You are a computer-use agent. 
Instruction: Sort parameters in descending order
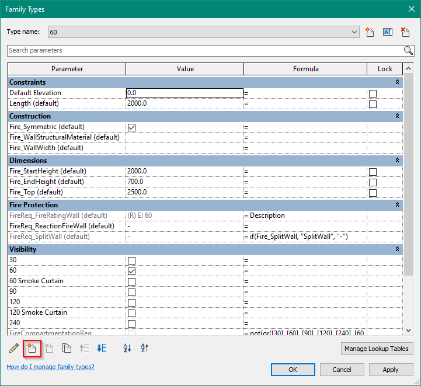tap(144, 348)
